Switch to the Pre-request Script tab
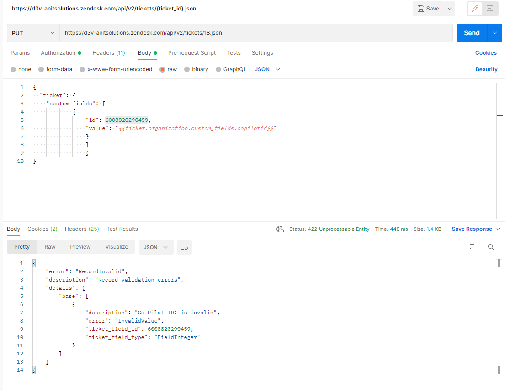 pos(192,53)
